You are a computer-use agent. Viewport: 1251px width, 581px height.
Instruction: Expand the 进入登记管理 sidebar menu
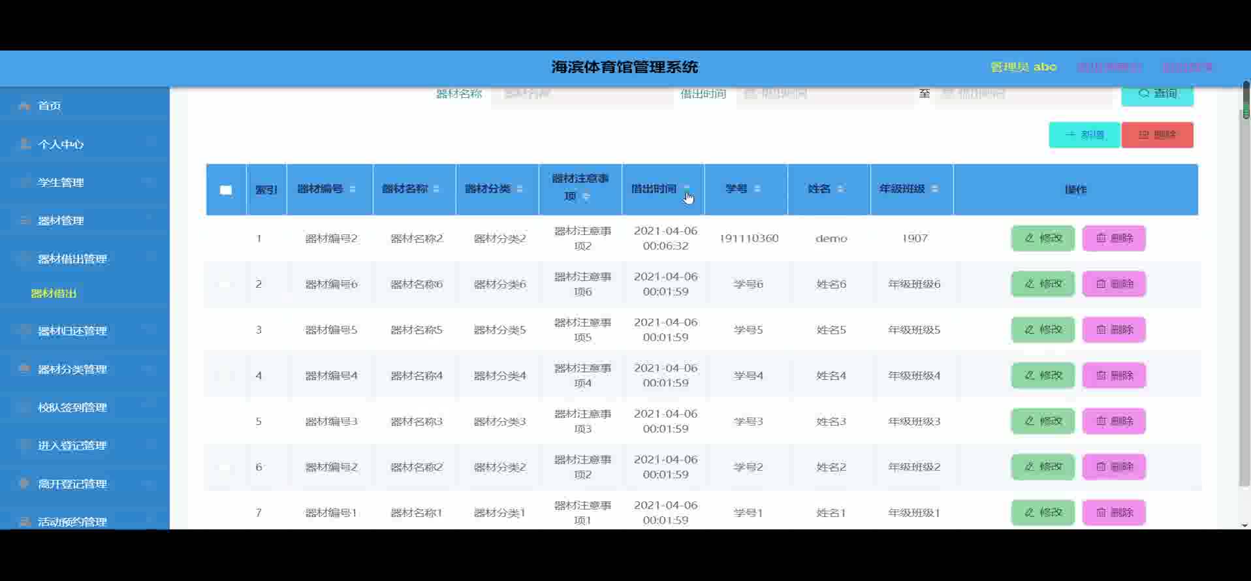click(x=85, y=445)
